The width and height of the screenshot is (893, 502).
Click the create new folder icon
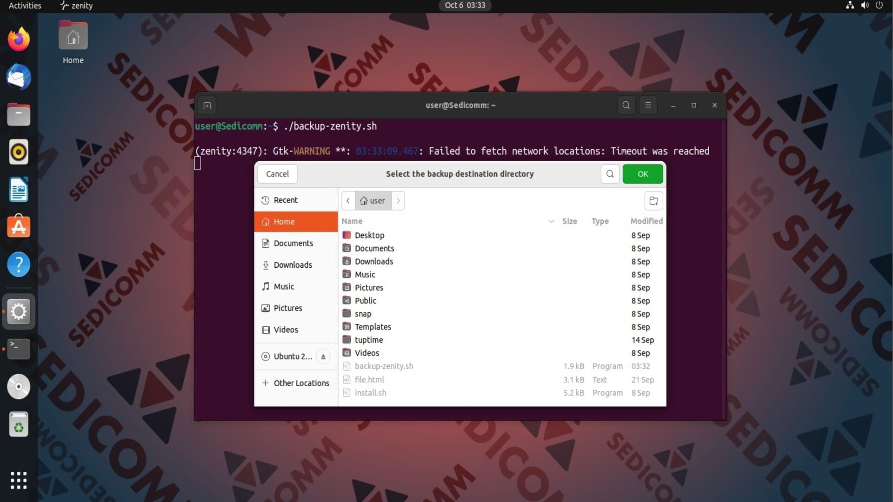[x=653, y=201]
